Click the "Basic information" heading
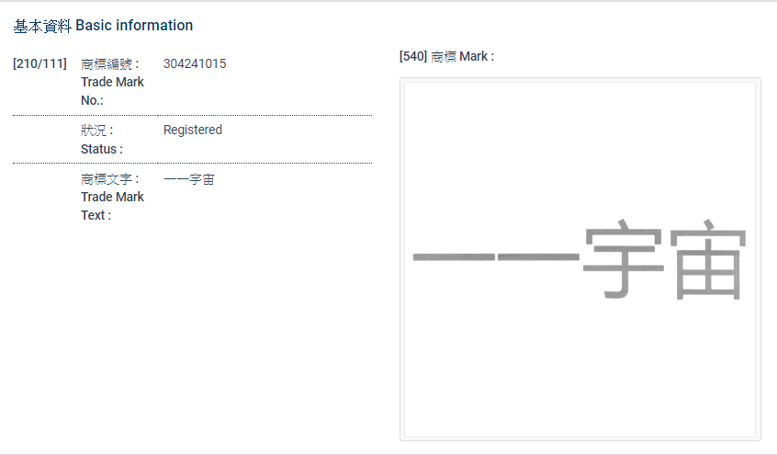 [134, 26]
